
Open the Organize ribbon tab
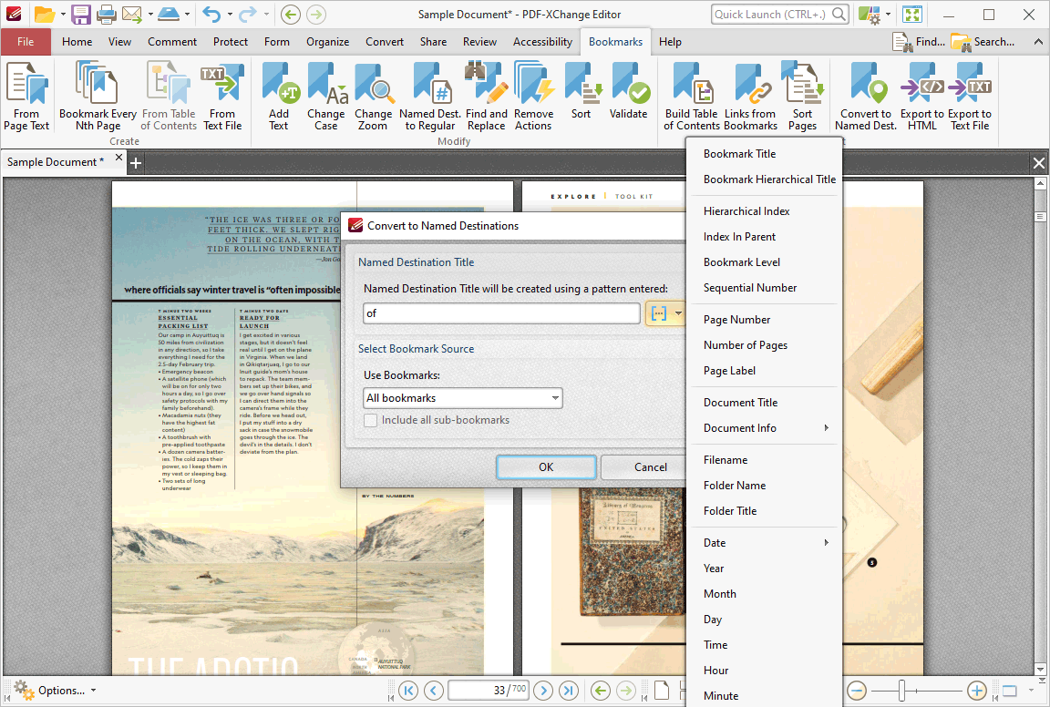[327, 42]
